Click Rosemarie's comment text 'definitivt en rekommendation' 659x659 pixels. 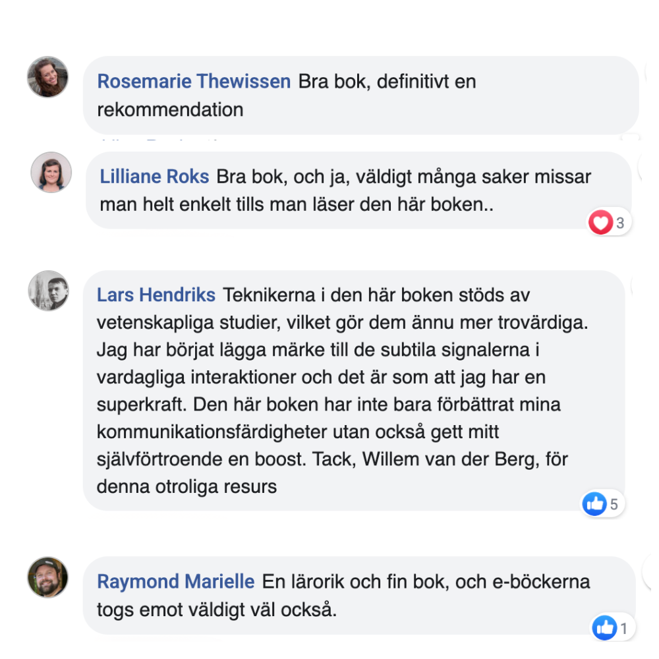pos(170,109)
